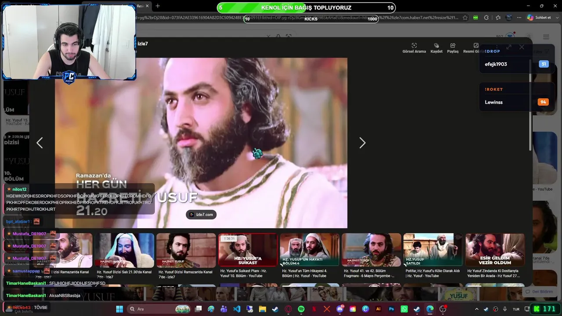Viewport: 562px width, 316px height.
Task: Share the image using Paylaş
Action: [453, 48]
